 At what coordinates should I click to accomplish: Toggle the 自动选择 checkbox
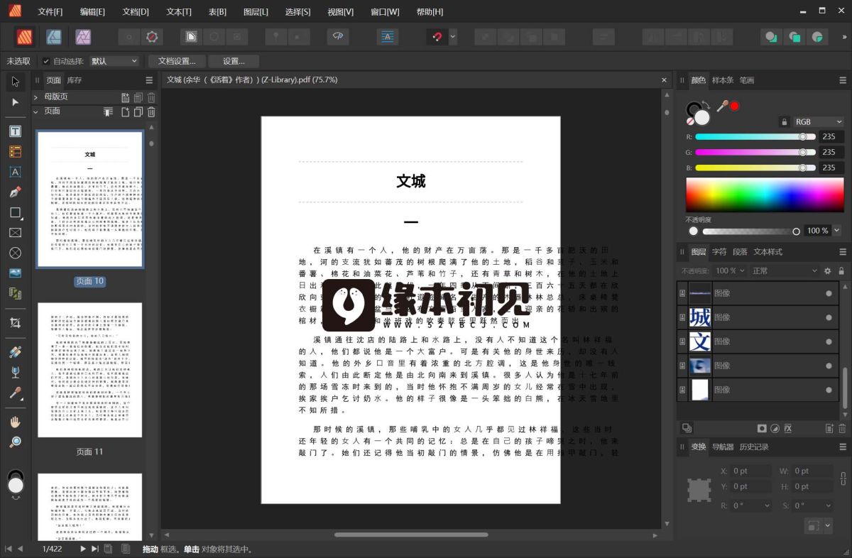coord(46,61)
